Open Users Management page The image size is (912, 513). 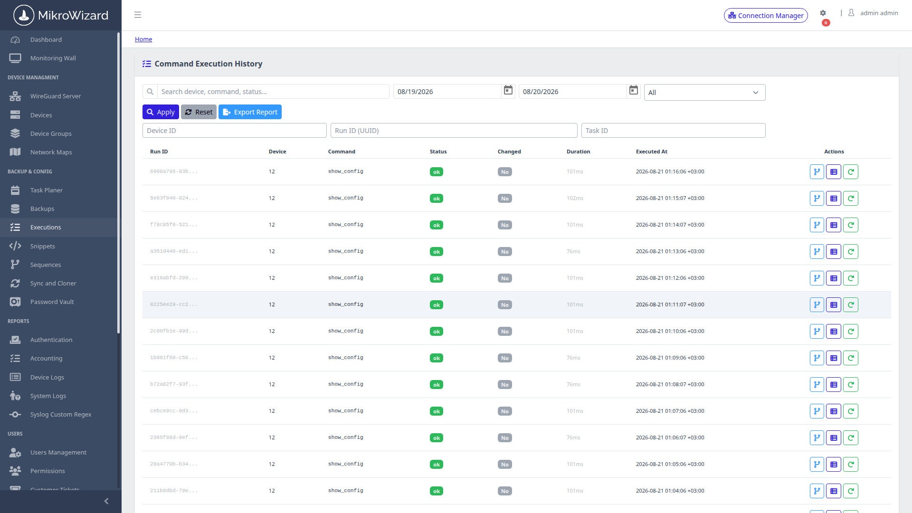[59, 453]
